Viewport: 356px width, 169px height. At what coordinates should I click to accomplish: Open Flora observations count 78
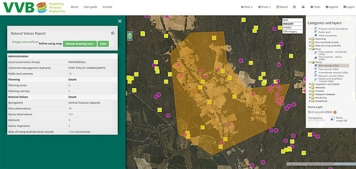tap(70, 108)
